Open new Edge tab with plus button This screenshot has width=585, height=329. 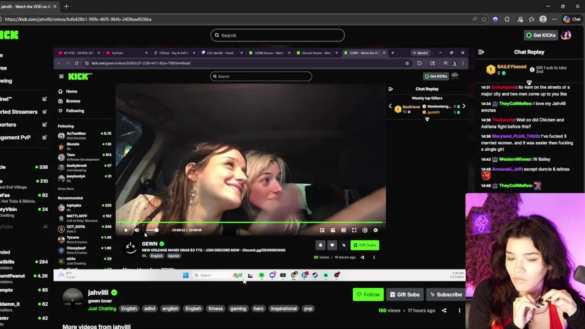[66, 6]
